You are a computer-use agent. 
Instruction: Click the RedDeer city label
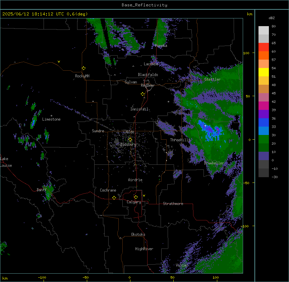click(148, 85)
